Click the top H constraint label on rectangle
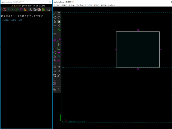 (x=138, y=30)
